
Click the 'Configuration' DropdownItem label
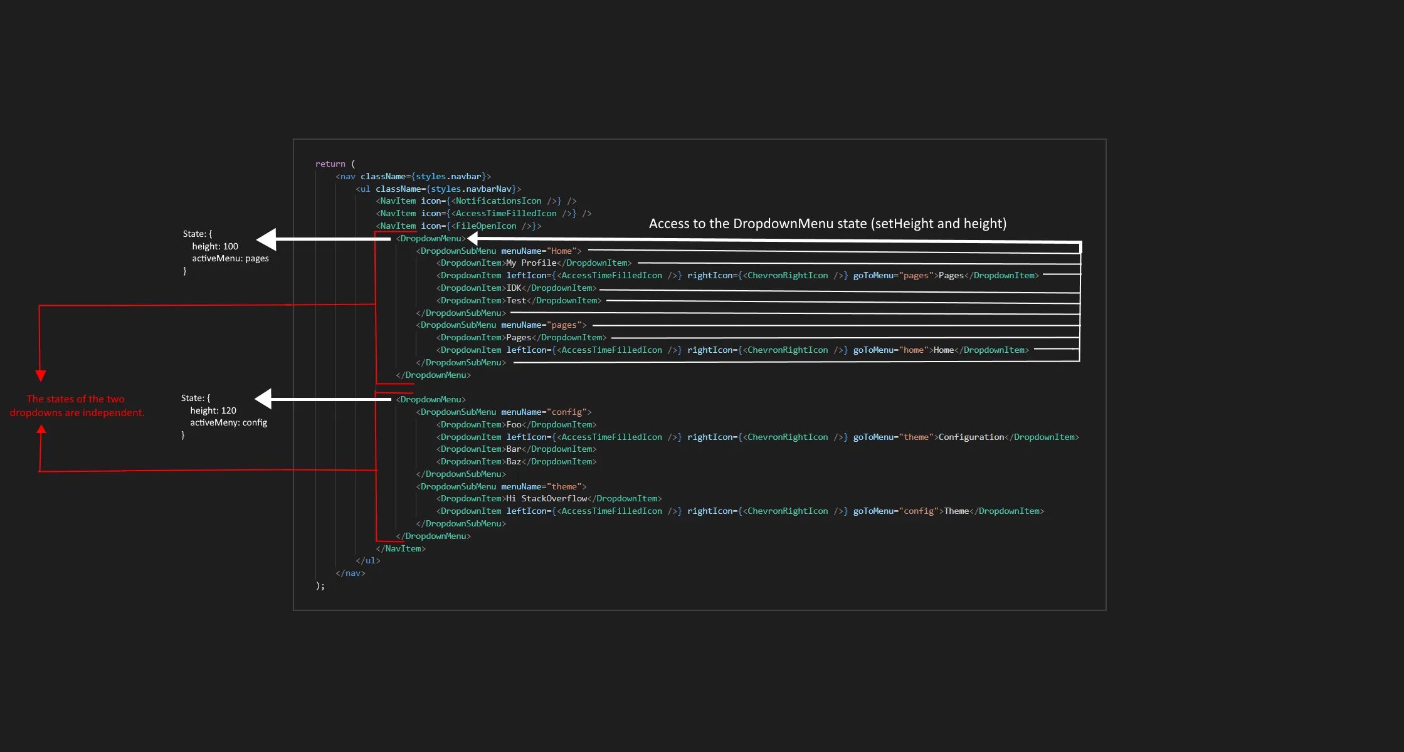click(971, 437)
